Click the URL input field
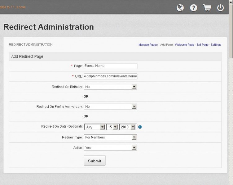233x185 pixels. pyautogui.click(x=110, y=76)
